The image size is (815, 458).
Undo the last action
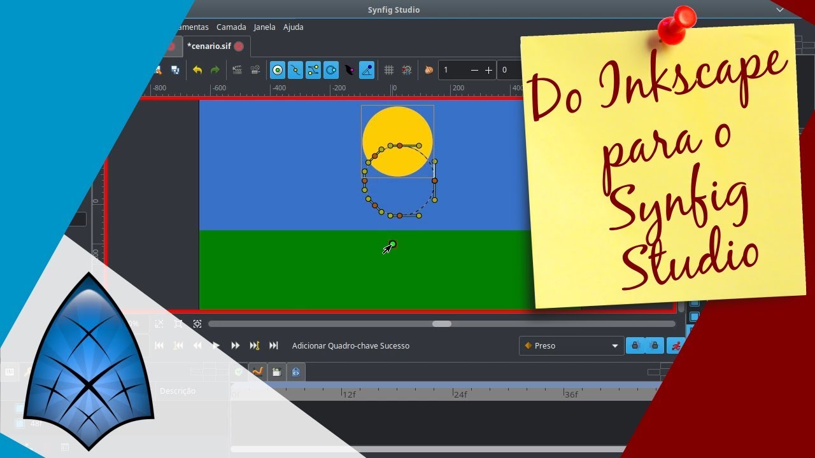coord(197,70)
